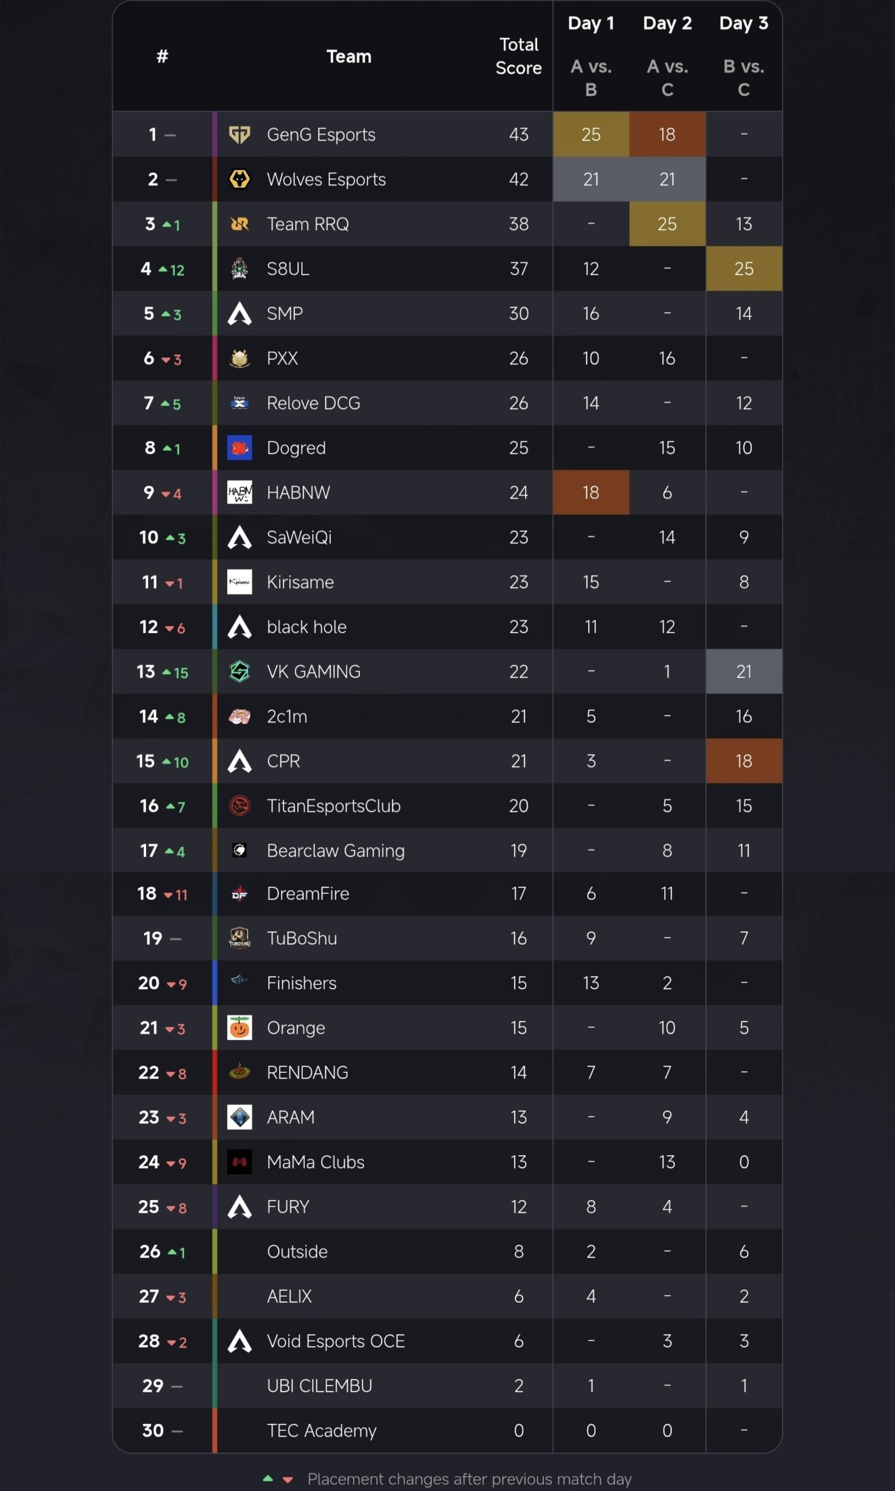The height and width of the screenshot is (1491, 895).
Task: Click the MaMa Clubs logo icon
Action: coord(240,1162)
